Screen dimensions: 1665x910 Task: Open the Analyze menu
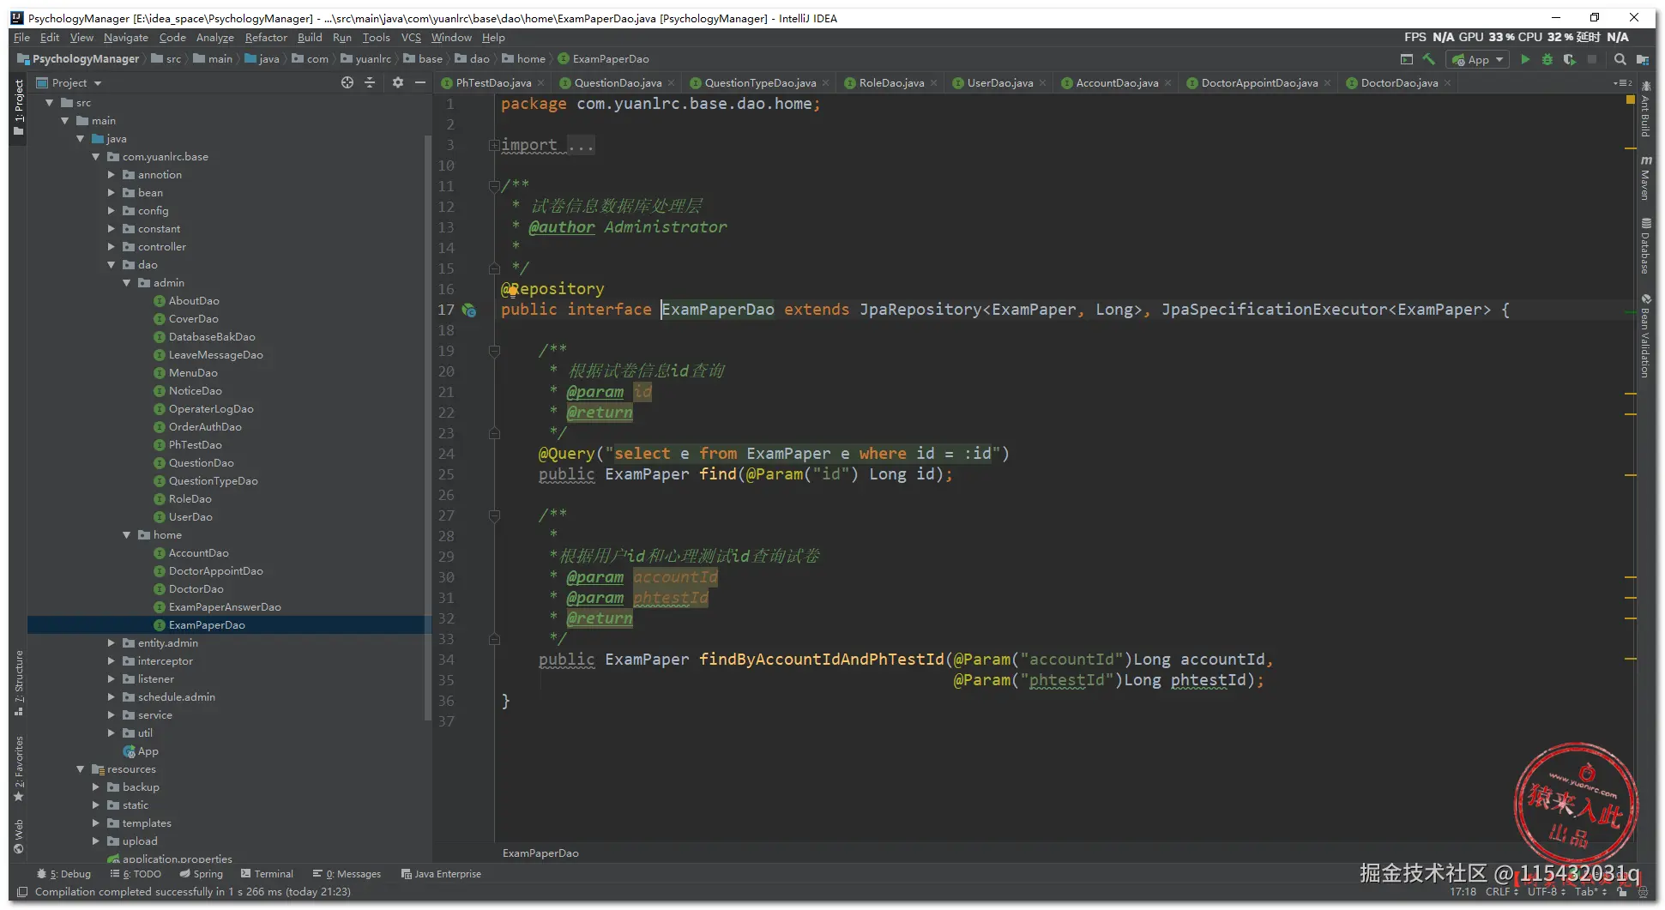(214, 38)
